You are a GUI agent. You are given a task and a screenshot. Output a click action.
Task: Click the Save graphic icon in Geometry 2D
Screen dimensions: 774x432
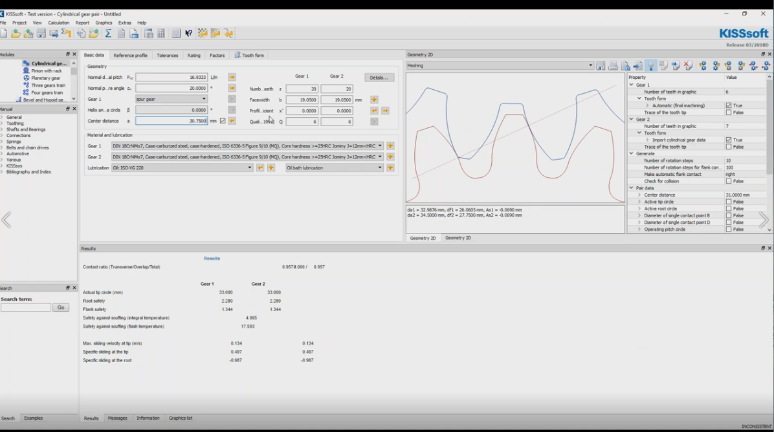click(x=601, y=65)
